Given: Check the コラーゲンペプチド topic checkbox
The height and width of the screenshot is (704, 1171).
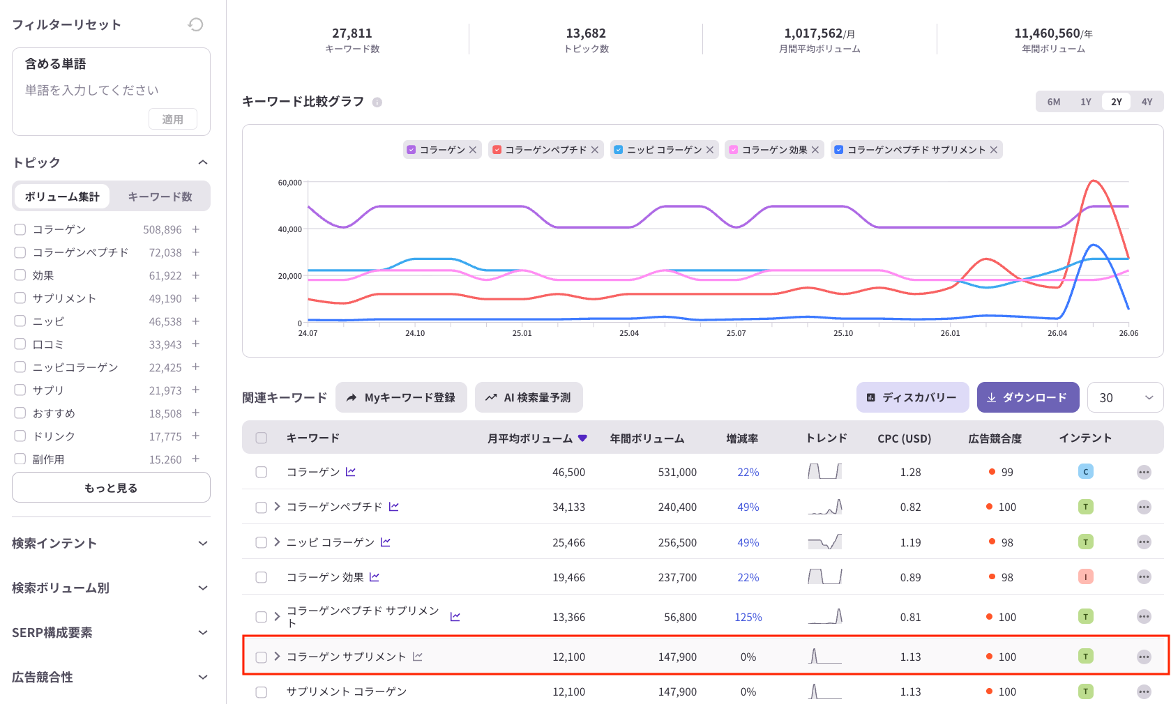Looking at the screenshot, I should coord(20,252).
